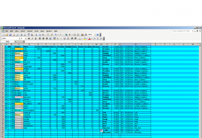Click the paste options smart tag
The width and height of the screenshot is (202, 138).
click(x=102, y=131)
